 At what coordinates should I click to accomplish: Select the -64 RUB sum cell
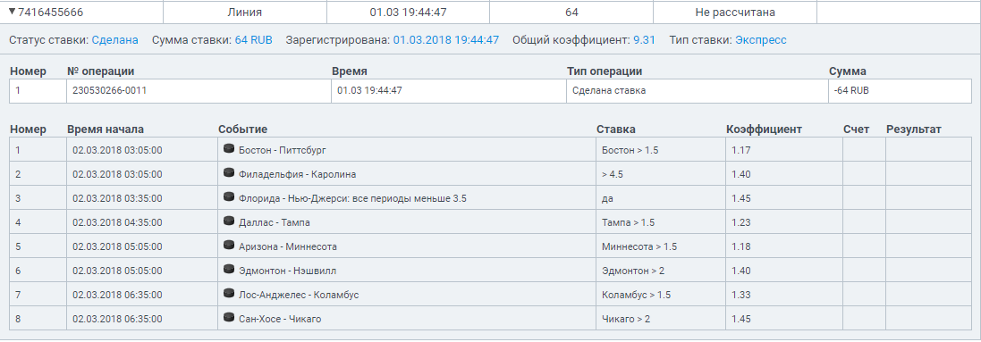901,91
